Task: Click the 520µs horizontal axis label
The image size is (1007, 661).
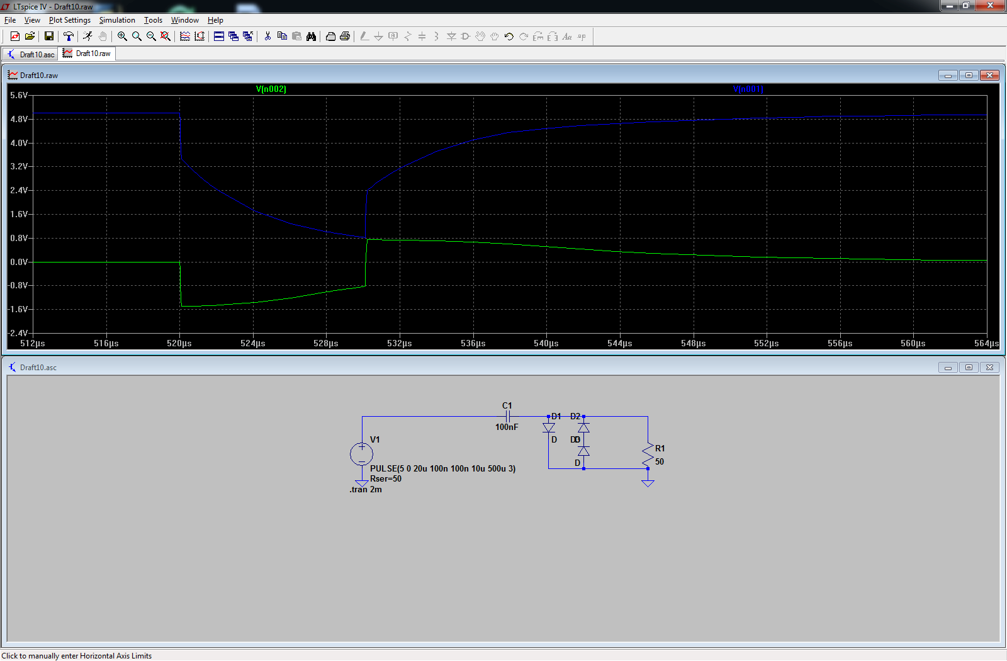Action: pos(179,343)
